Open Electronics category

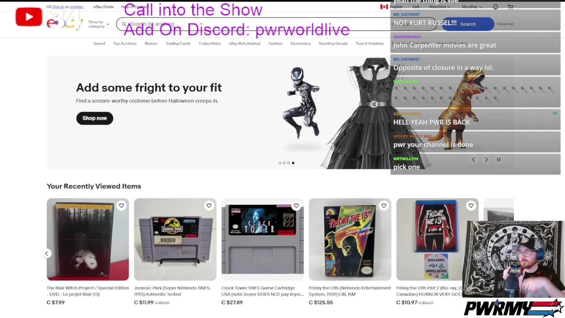tap(301, 43)
